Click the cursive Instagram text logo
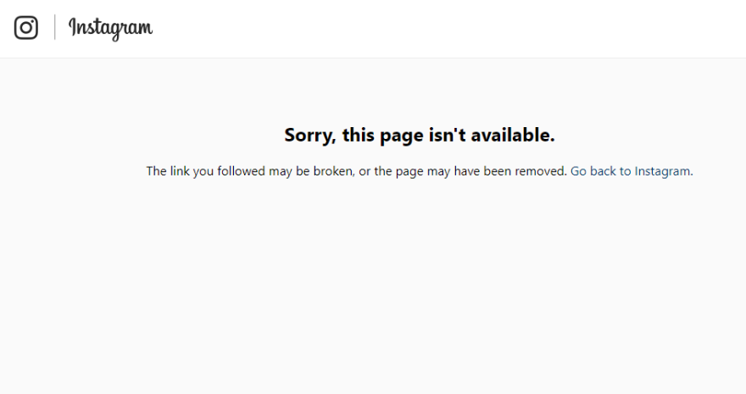This screenshot has height=394, width=746. tap(110, 29)
